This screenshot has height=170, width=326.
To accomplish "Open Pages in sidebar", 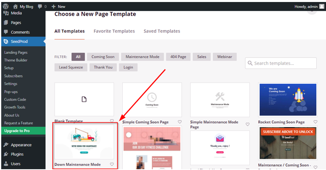I will pos(16,22).
